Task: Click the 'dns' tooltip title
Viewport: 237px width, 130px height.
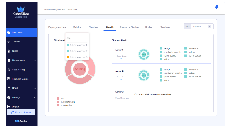Action: 69,38
